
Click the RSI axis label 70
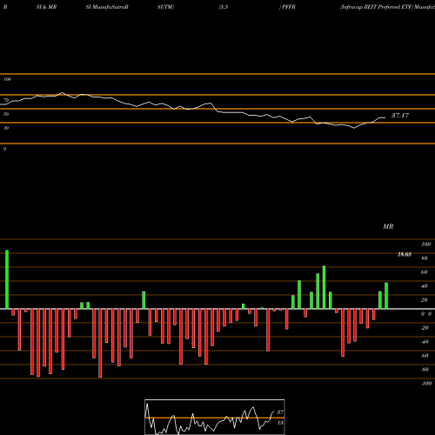(6, 100)
